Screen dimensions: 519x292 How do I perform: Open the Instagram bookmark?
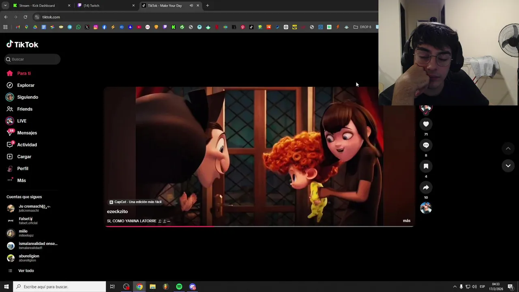click(96, 27)
